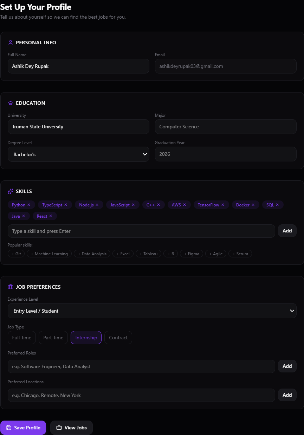Open the View Jobs page
The width and height of the screenshot is (304, 435).
(71, 428)
